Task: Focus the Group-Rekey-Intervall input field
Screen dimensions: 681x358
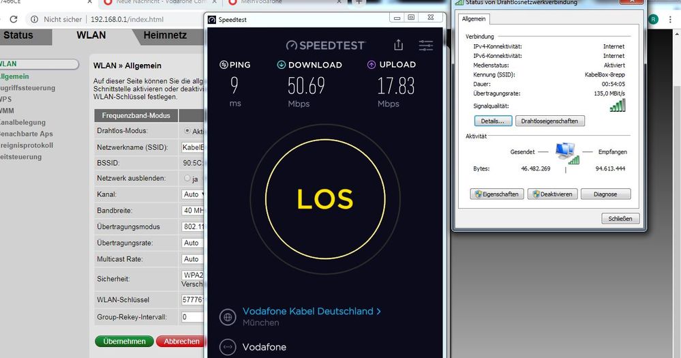Action: tap(193, 316)
